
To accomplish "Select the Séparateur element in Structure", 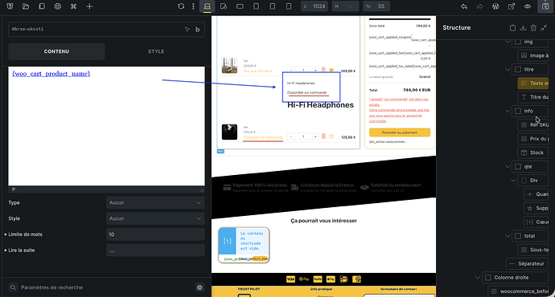I will [x=527, y=264].
